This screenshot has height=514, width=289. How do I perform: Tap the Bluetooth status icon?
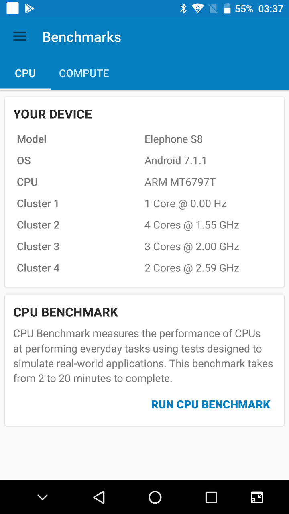coord(183,8)
